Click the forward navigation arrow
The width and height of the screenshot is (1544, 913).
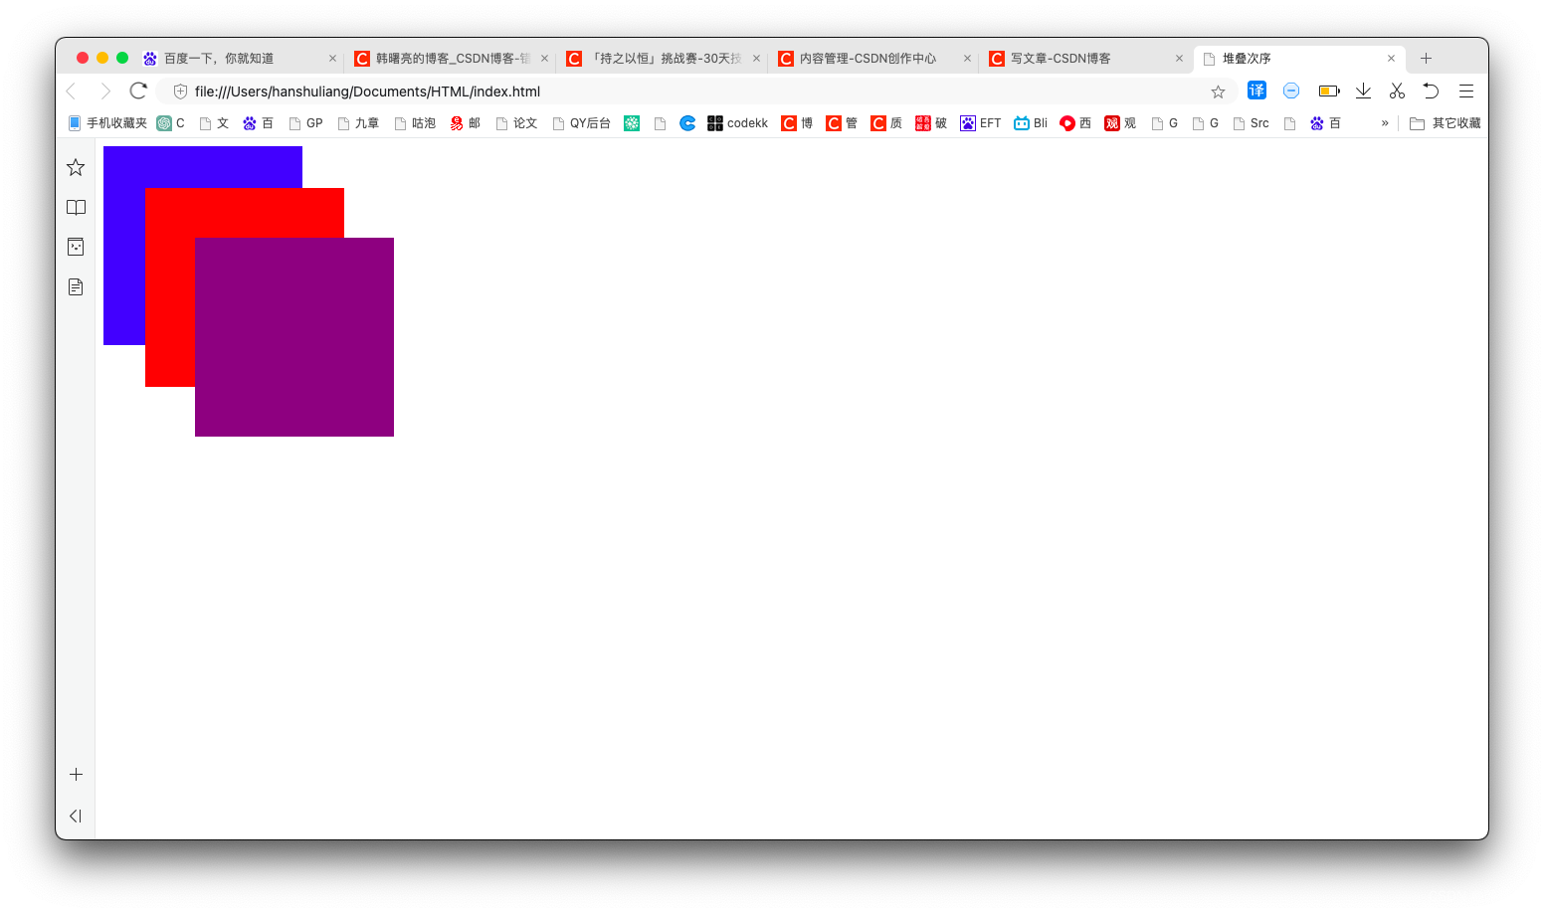105,91
